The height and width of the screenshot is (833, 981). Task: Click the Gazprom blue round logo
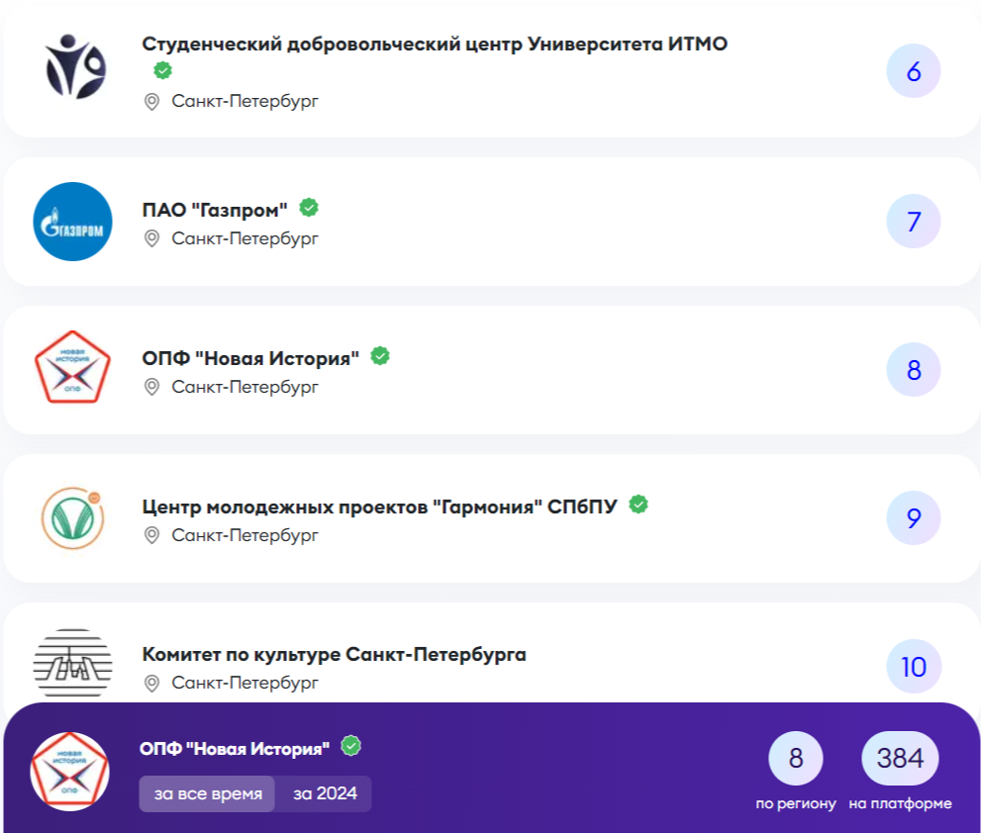(72, 222)
